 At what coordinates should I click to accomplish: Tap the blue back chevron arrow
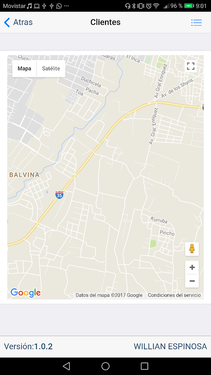click(7, 22)
